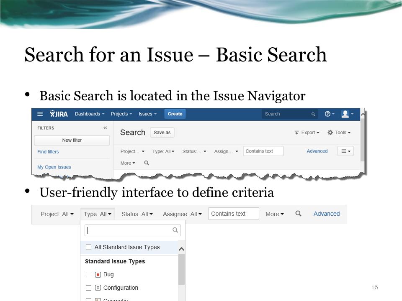Open Type: All dropdown in upper navigator

[163, 151]
